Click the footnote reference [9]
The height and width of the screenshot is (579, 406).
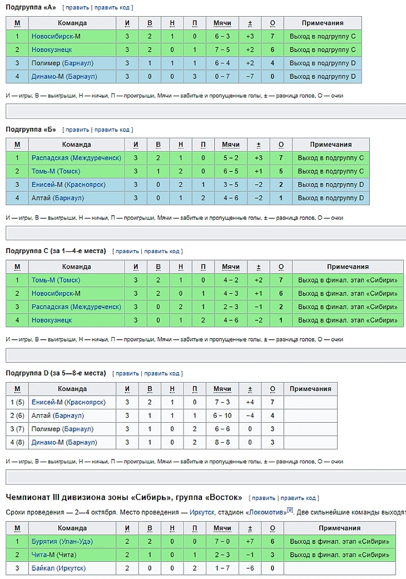[x=290, y=509]
